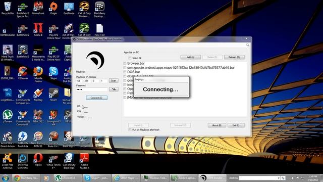
Task: Click the Connect (C) button
Action: (x=96, y=98)
